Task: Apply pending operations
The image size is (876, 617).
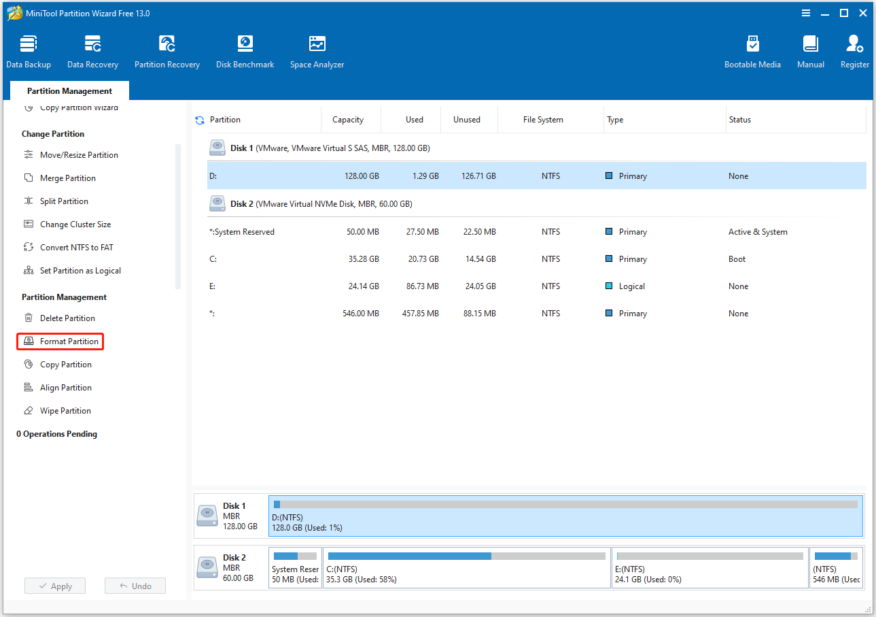Action: coord(54,586)
